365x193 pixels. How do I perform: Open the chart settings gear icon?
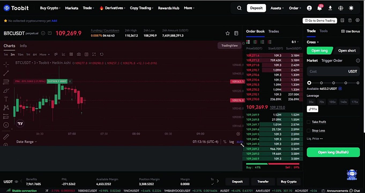[238, 134]
